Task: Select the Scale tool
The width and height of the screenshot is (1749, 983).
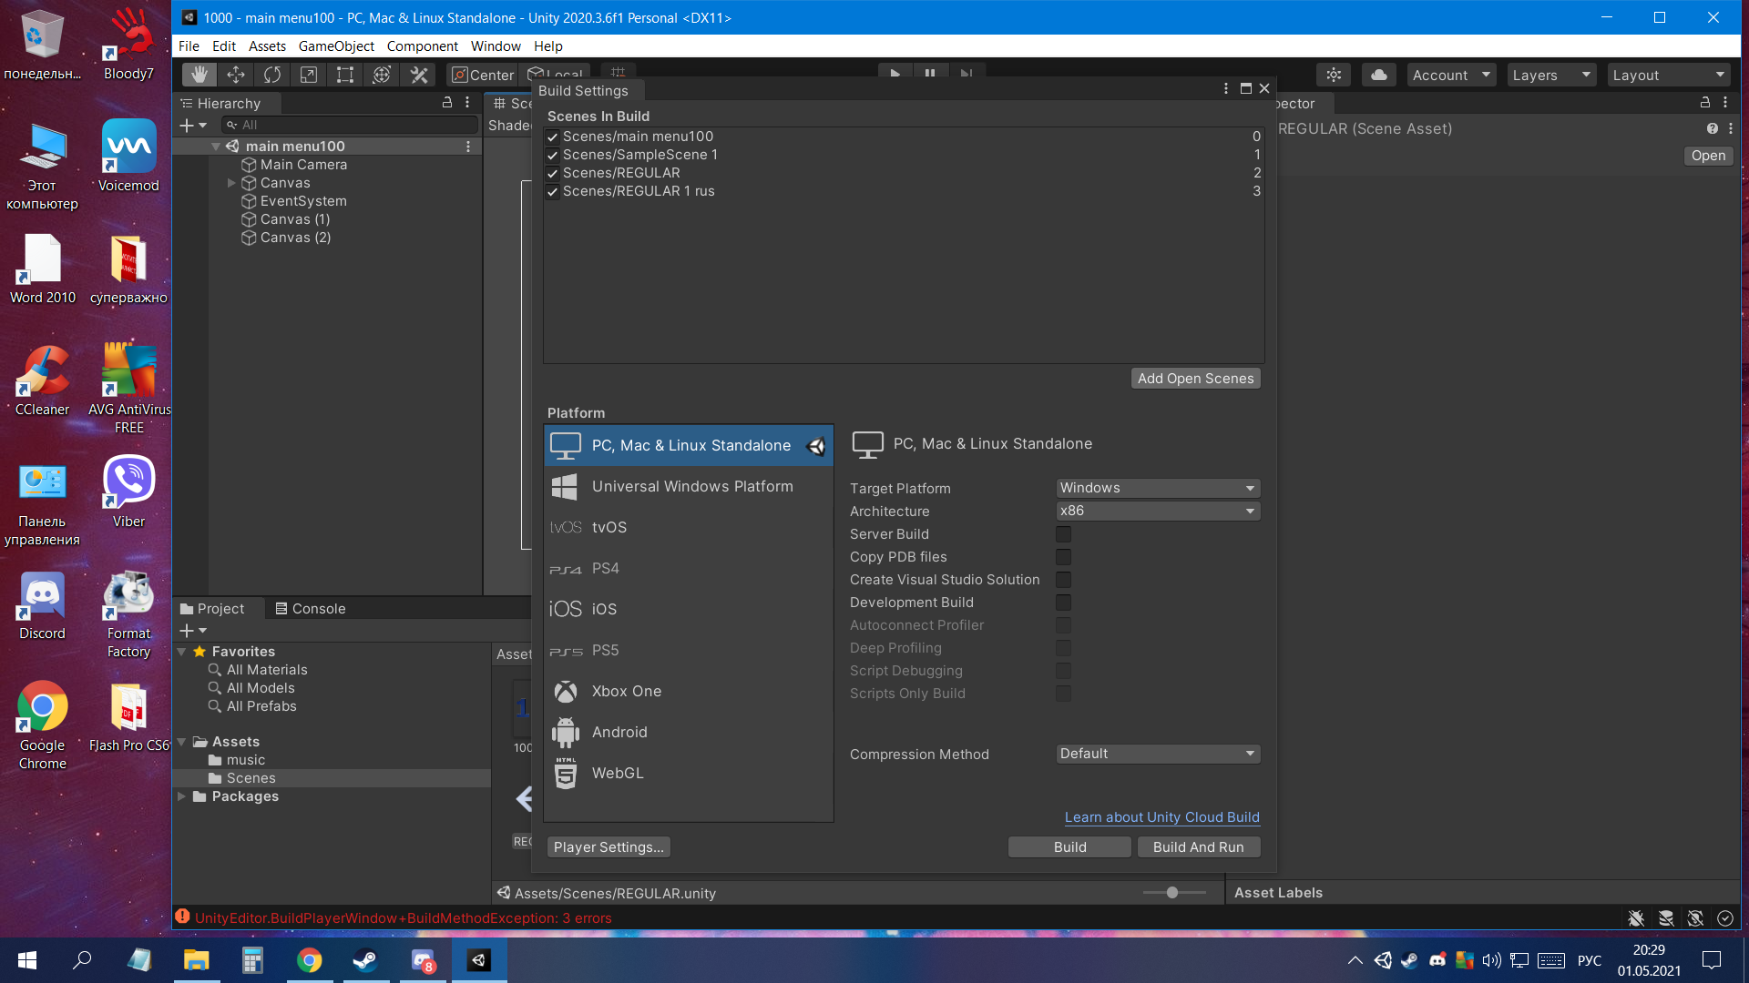Action: click(309, 75)
